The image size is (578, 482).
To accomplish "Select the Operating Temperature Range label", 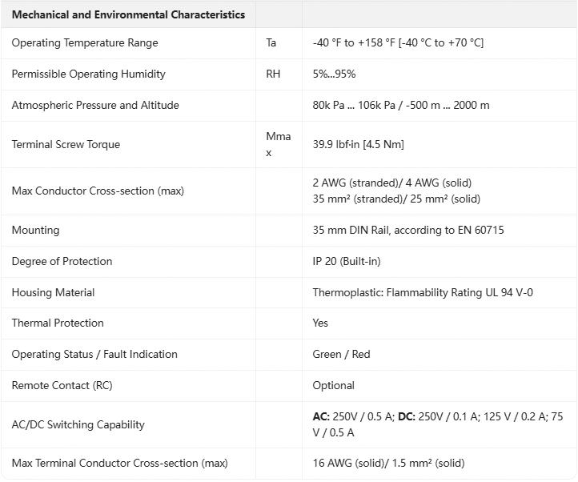I will point(85,42).
